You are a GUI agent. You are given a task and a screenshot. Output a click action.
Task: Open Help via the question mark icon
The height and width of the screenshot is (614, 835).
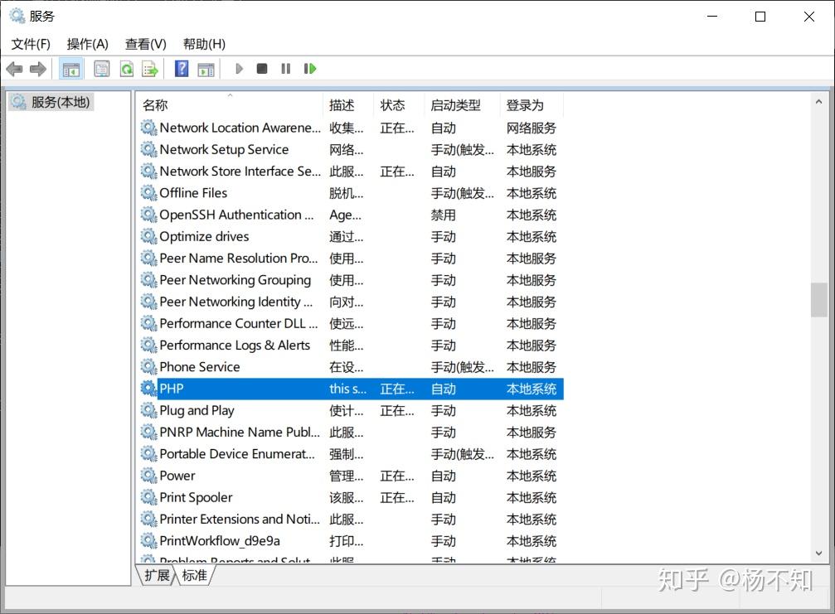click(x=181, y=69)
